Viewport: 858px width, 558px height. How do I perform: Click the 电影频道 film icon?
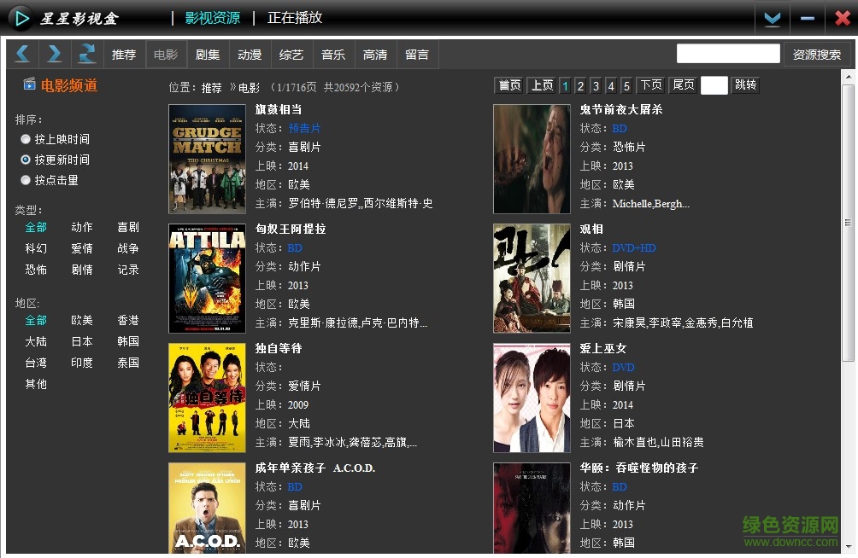click(x=29, y=84)
